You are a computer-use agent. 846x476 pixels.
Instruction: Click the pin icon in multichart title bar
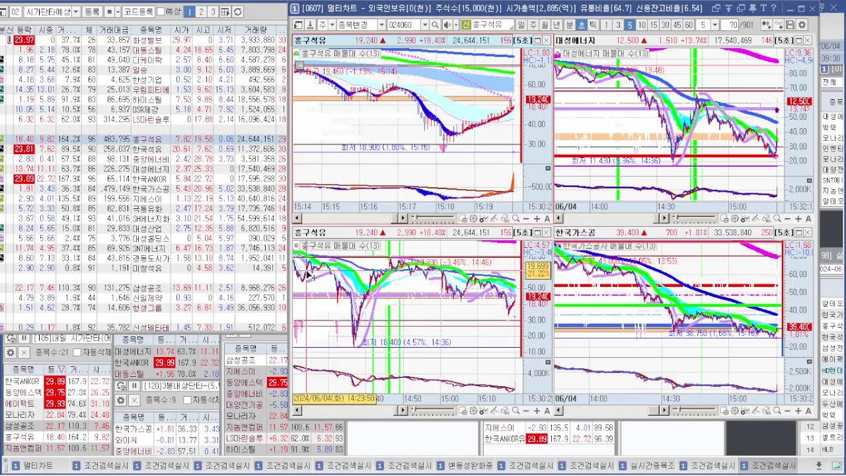[x=753, y=8]
